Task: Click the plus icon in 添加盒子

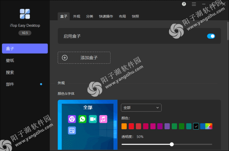Action: (65, 58)
